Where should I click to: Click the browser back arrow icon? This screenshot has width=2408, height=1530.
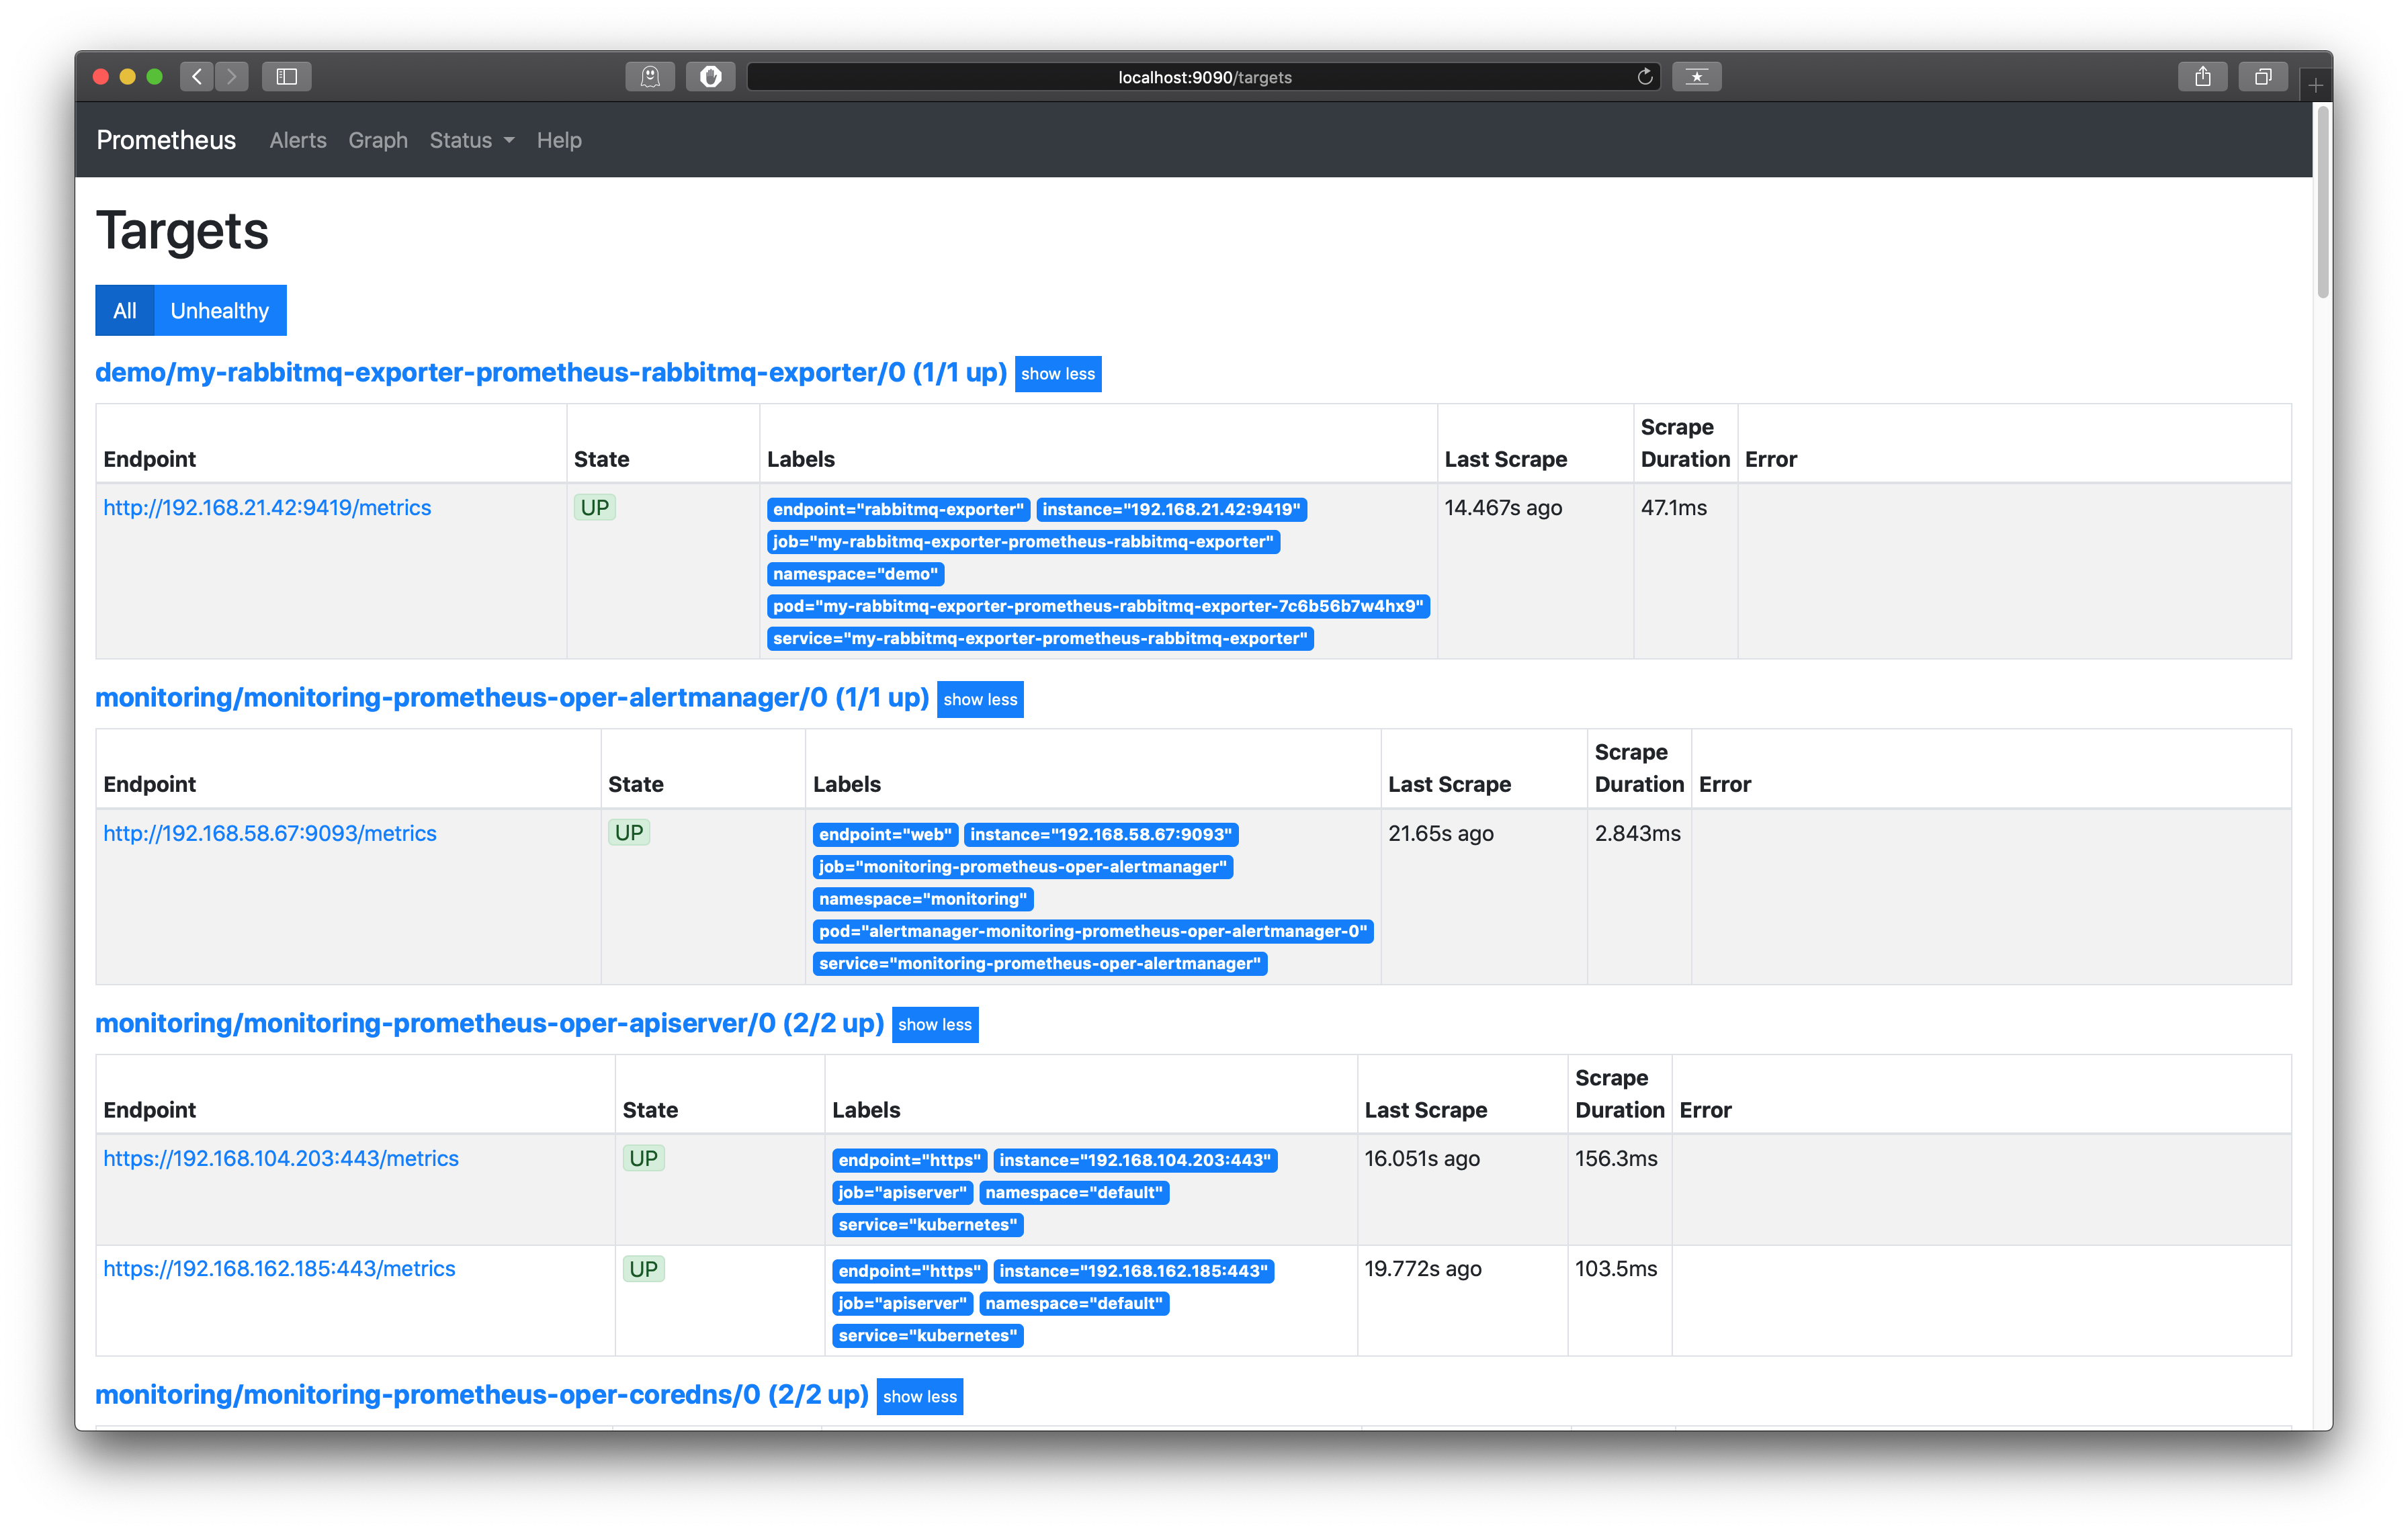[197, 77]
